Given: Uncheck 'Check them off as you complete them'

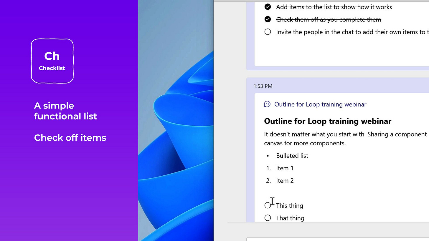Looking at the screenshot, I should click(x=268, y=19).
